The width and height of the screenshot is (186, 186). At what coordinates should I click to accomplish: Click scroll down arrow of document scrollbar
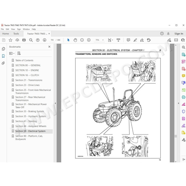point(176,161)
